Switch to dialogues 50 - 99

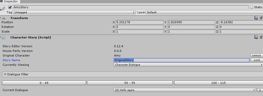click(130, 83)
